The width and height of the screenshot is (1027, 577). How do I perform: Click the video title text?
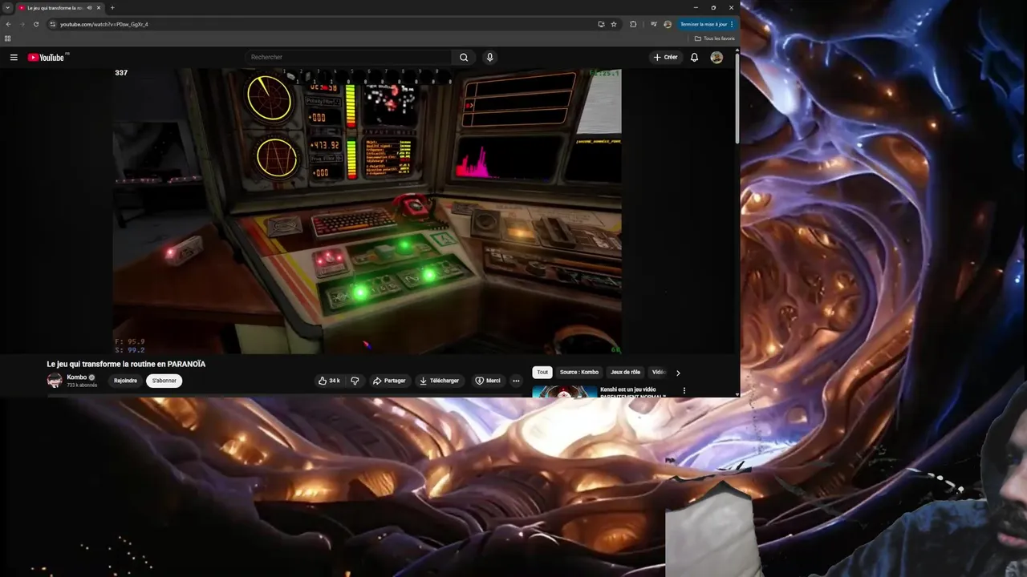[x=126, y=364]
